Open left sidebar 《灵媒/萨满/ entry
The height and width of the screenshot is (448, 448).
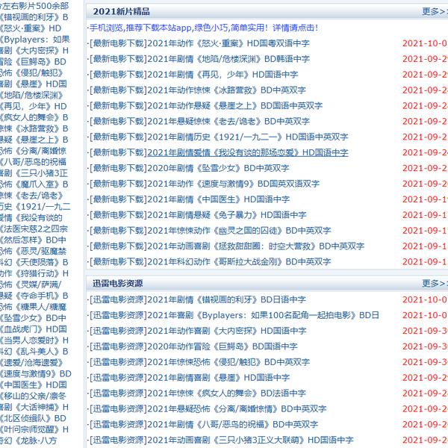[x=31, y=284]
